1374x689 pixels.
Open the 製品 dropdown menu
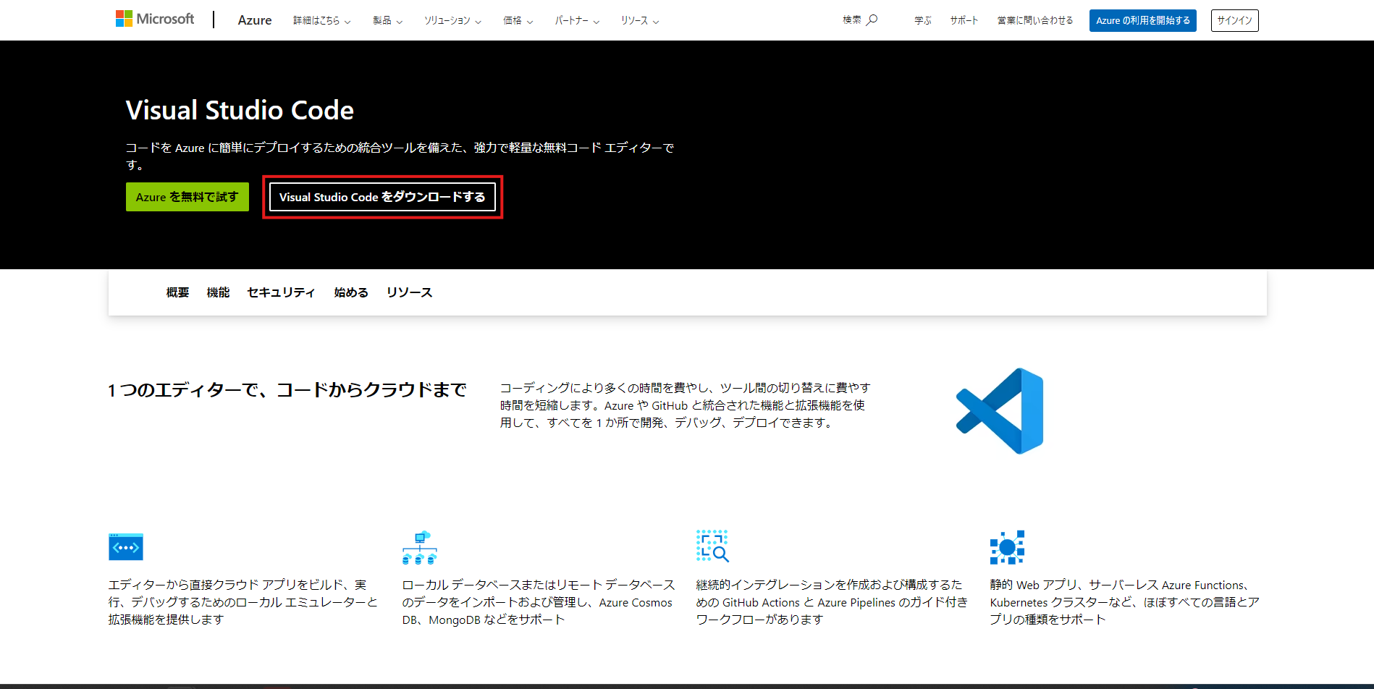[x=383, y=20]
